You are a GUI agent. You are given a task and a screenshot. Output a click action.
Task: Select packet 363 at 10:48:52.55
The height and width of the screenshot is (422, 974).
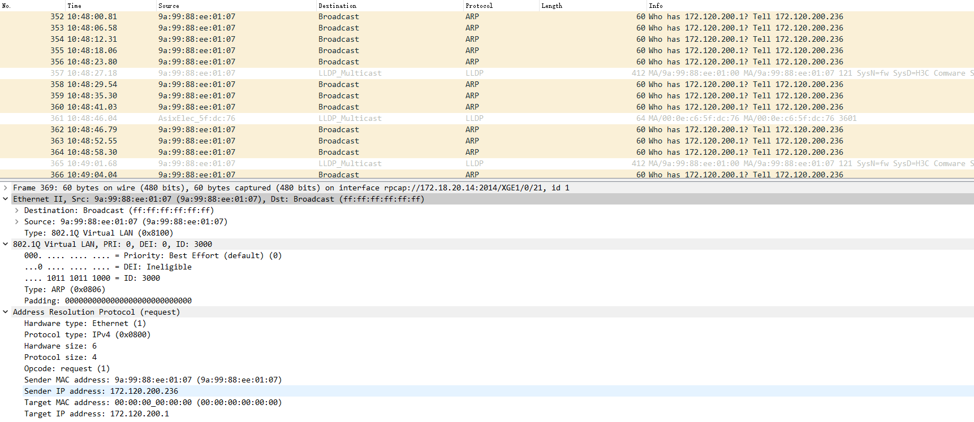(x=487, y=141)
